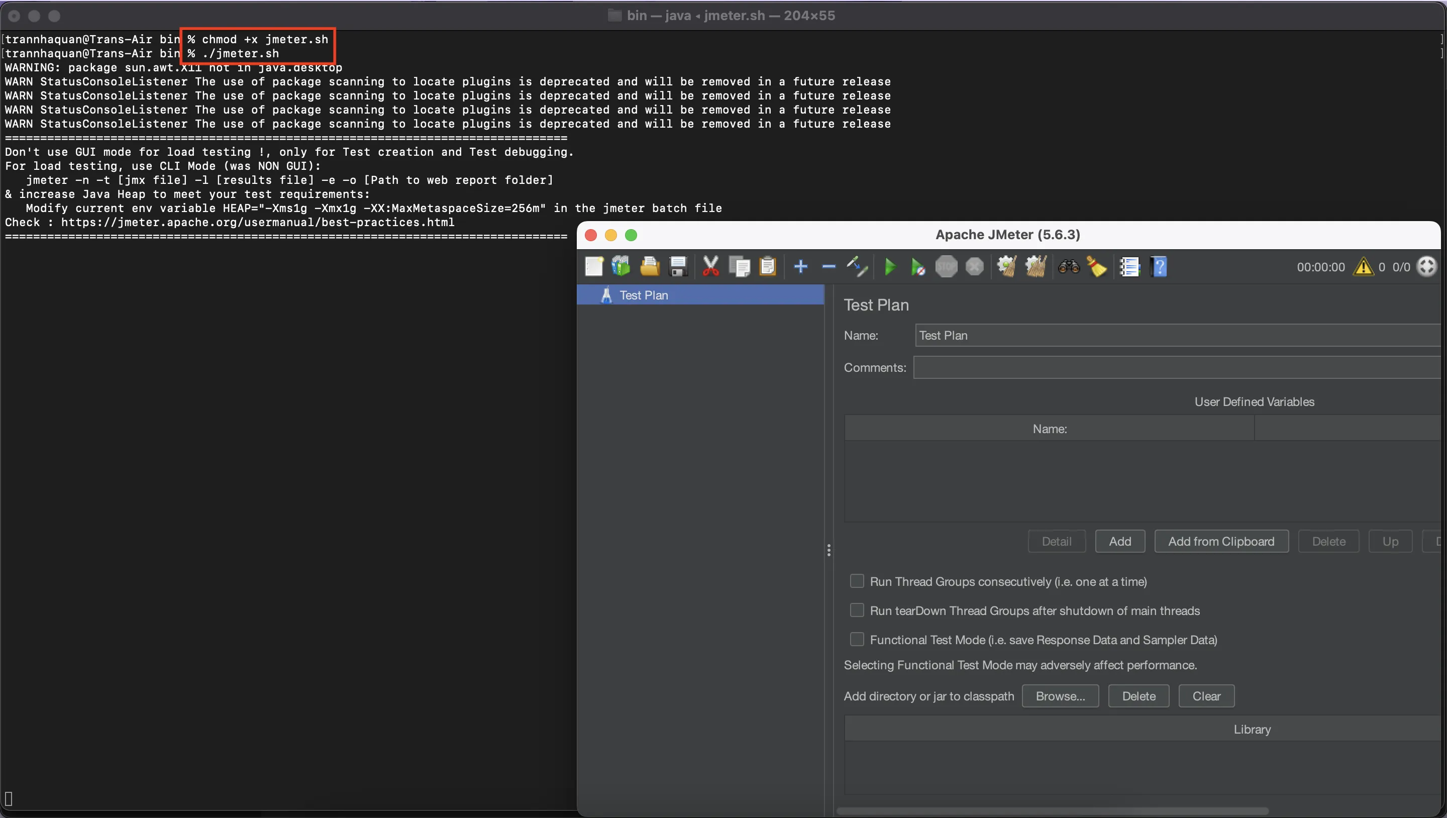Click the Comments input field

click(1177, 367)
